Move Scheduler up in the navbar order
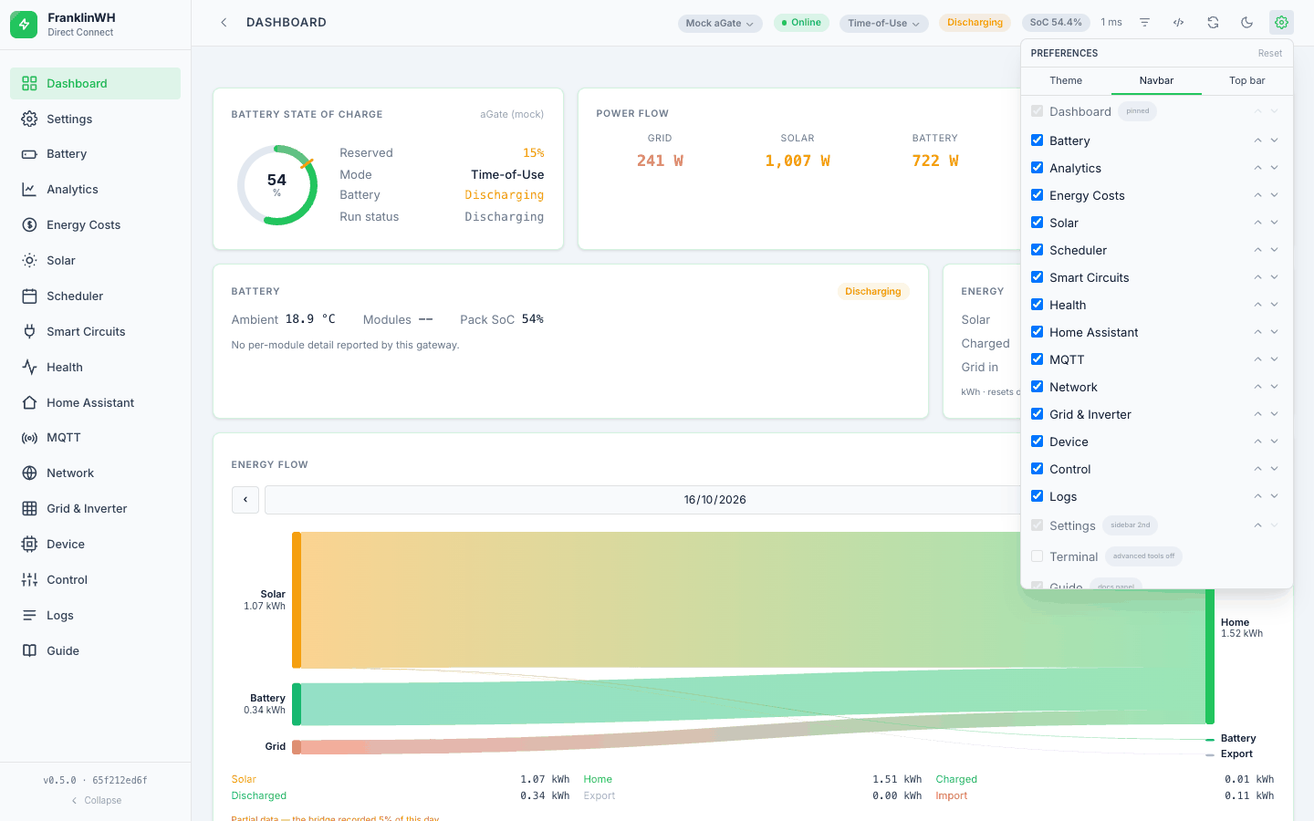The height and width of the screenshot is (821, 1314). tap(1257, 250)
